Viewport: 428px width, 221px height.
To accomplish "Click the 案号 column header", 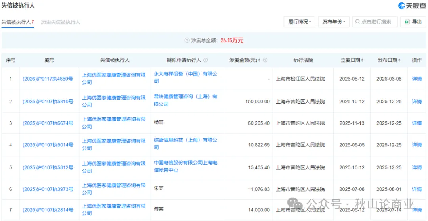I will click(50, 60).
